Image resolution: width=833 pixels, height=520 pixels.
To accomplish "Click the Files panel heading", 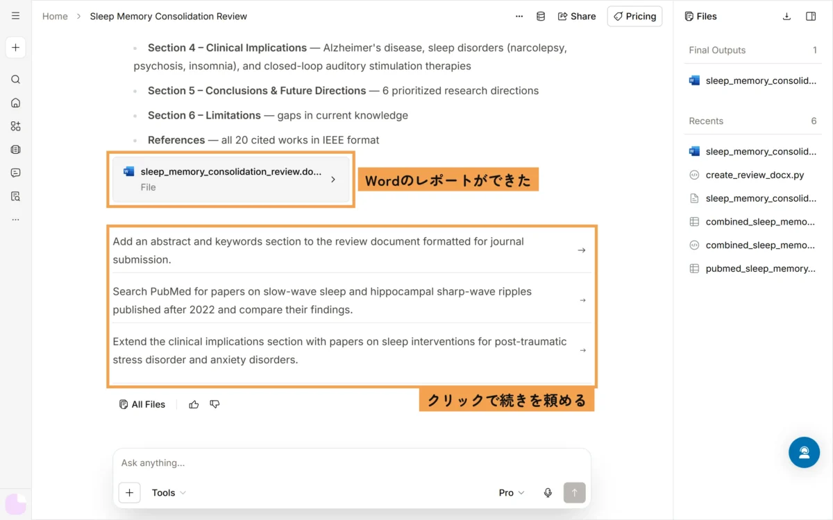I will coord(700,16).
